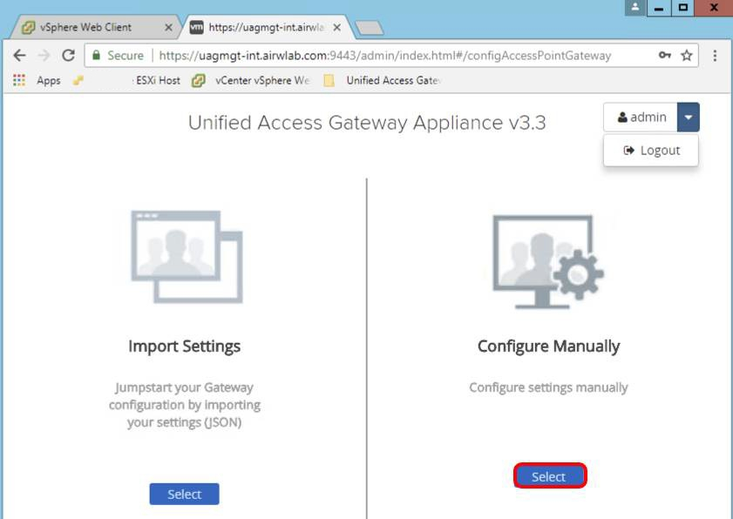733x519 pixels.
Task: Switch to the vSphere Web Client tab
Action: point(85,27)
